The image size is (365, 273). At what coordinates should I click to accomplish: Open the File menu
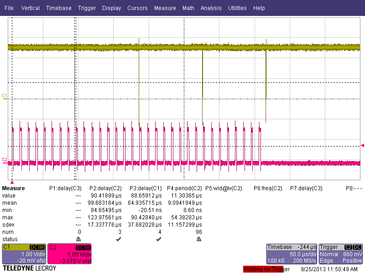[9, 8]
